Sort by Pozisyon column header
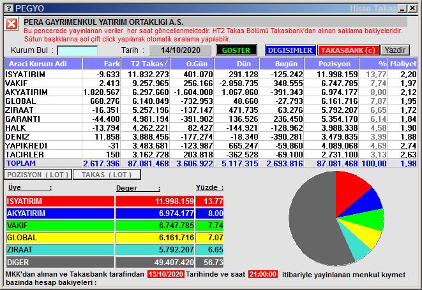This screenshot has width=422, height=290. tap(331, 64)
